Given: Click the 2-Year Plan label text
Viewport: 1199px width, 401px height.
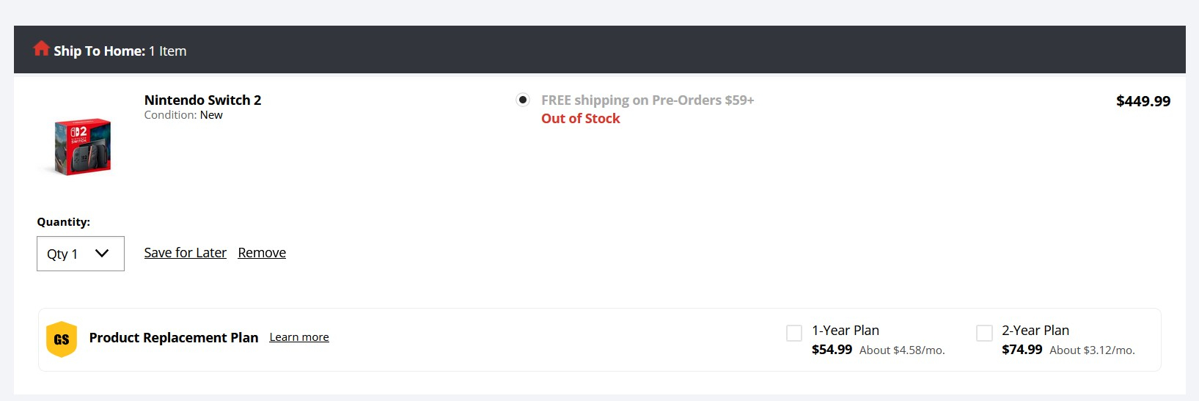Looking at the screenshot, I should (x=1035, y=331).
